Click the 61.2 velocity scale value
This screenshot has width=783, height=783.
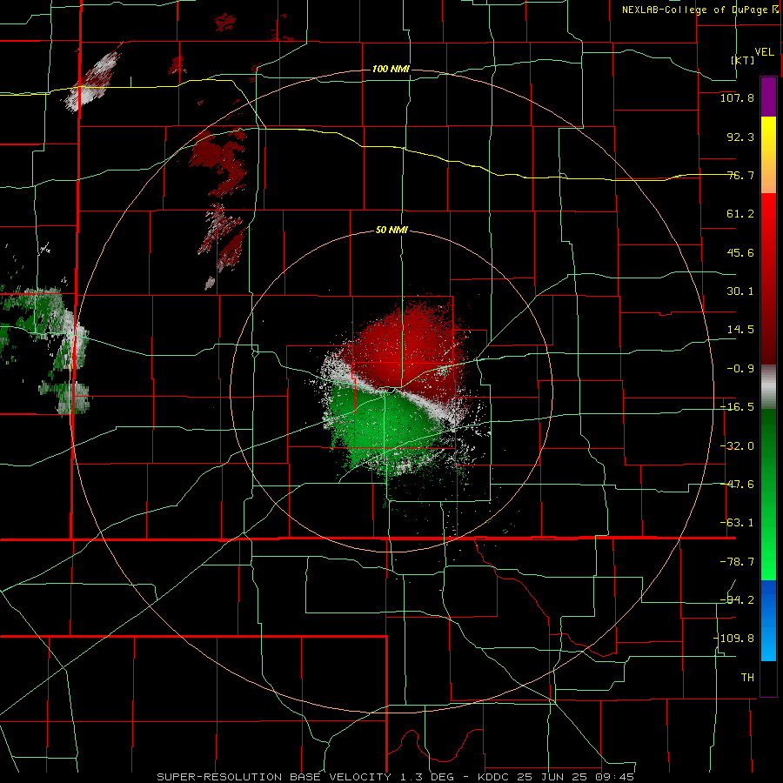740,214
